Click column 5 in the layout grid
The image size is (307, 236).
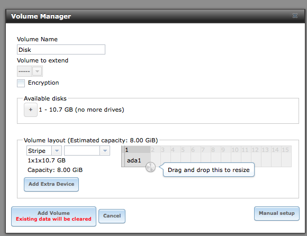point(186,150)
